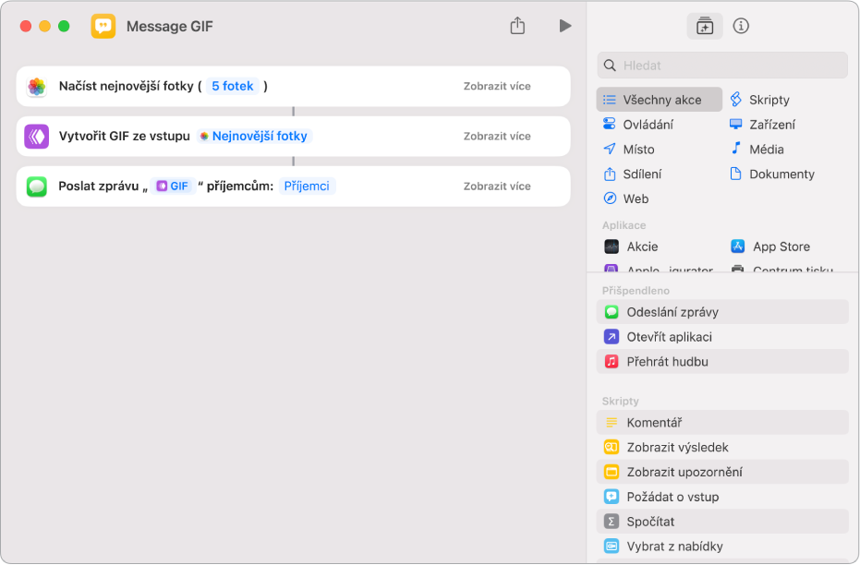Show shortcut details via the info icon
Screen dimensions: 860x565
(x=741, y=26)
